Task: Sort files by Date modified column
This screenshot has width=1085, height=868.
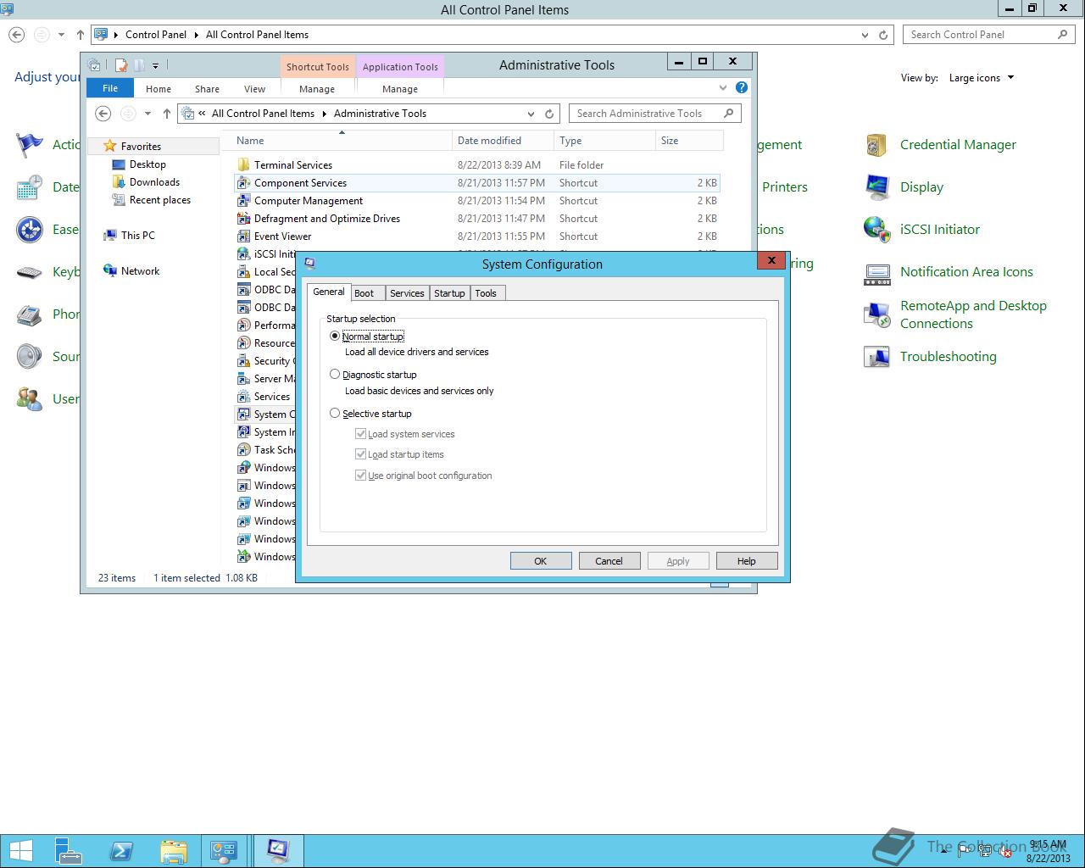Action: coord(503,141)
